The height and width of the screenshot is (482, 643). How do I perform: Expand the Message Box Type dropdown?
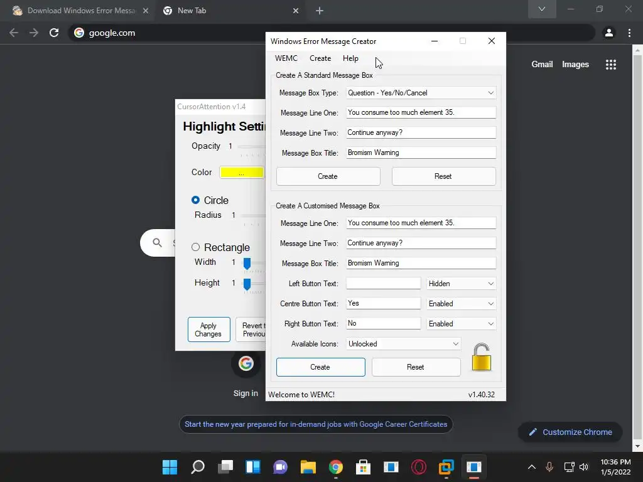490,93
